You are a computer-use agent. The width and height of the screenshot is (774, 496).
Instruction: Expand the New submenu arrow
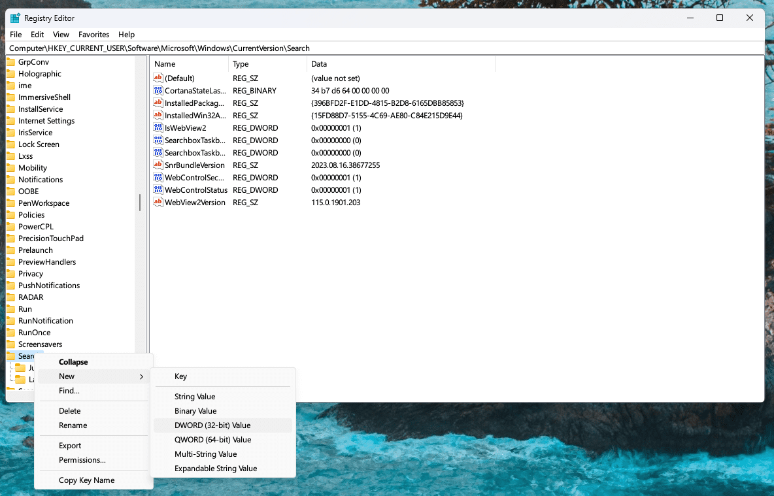pyautogui.click(x=142, y=376)
